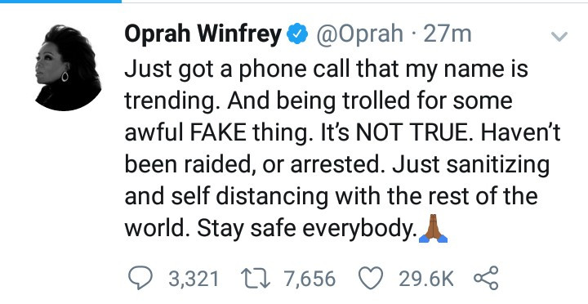Viewport: 588px width, 304px height.
Task: Open the @Oprah handle link
Action: pos(360,34)
